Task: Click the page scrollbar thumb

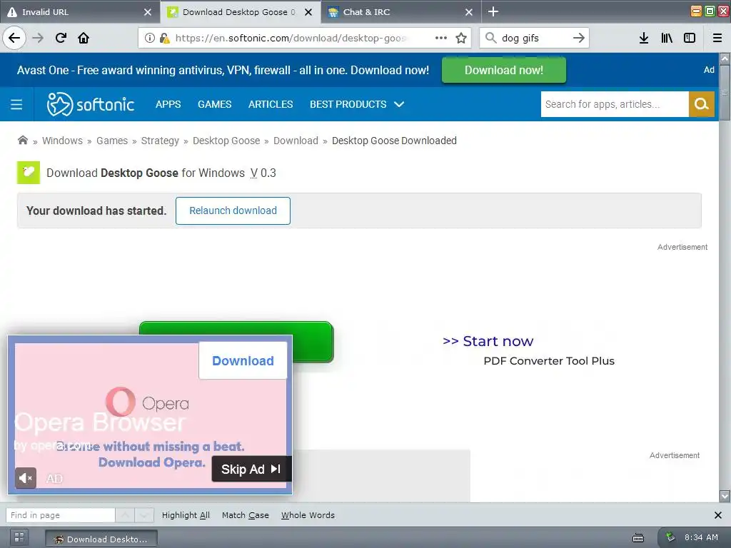Action: (x=725, y=93)
